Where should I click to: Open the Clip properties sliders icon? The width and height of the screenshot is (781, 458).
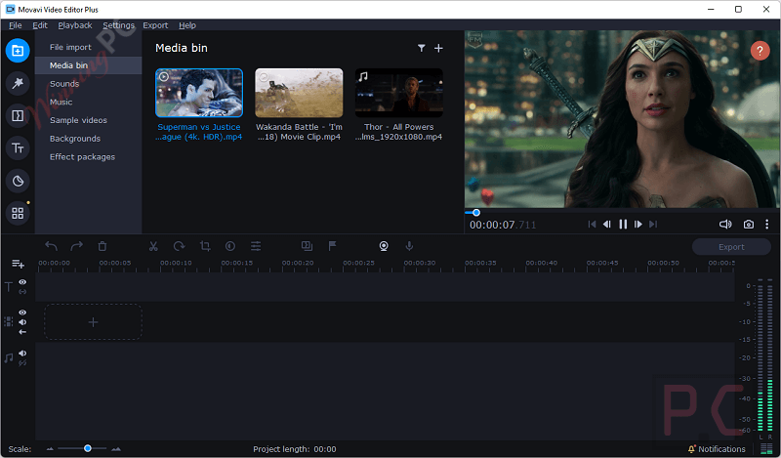pyautogui.click(x=256, y=246)
